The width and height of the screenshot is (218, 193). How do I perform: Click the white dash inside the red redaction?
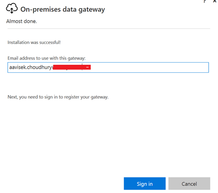tap(87, 67)
